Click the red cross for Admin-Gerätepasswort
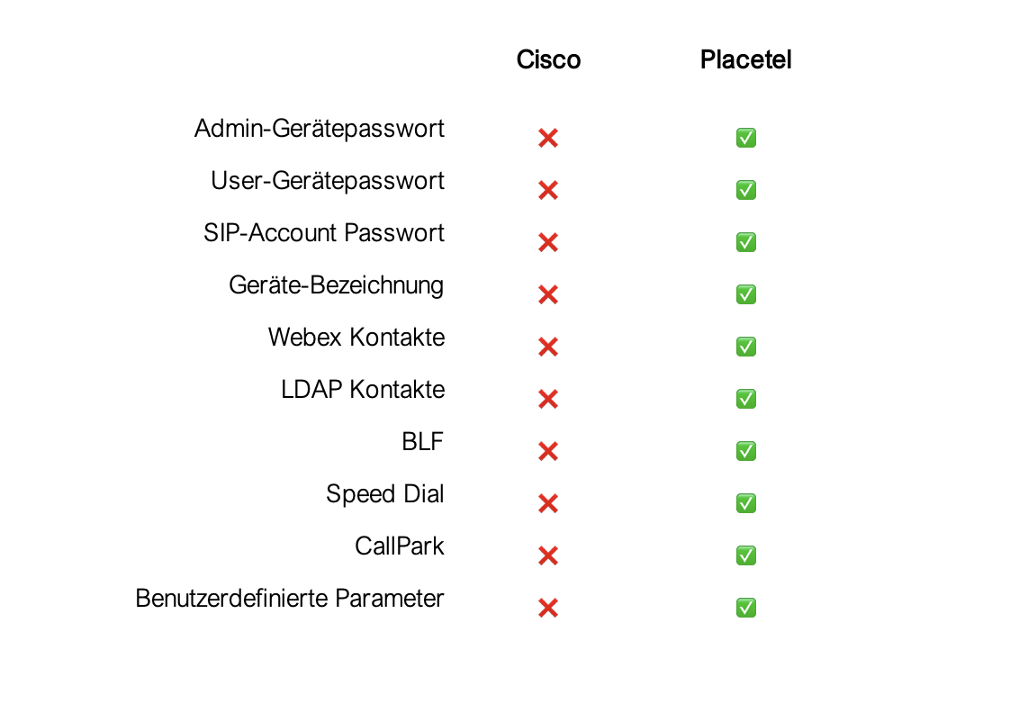Screen dimensions: 1010x722 [547, 138]
